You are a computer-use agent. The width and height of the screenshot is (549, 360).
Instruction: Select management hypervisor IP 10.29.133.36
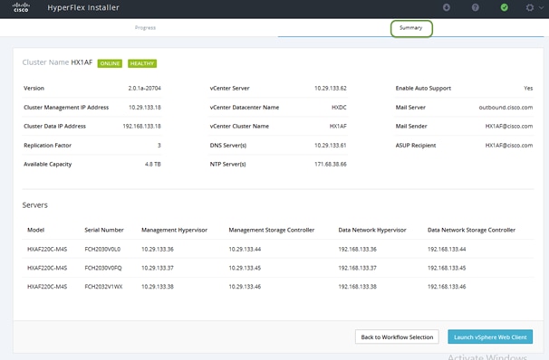tap(158, 250)
